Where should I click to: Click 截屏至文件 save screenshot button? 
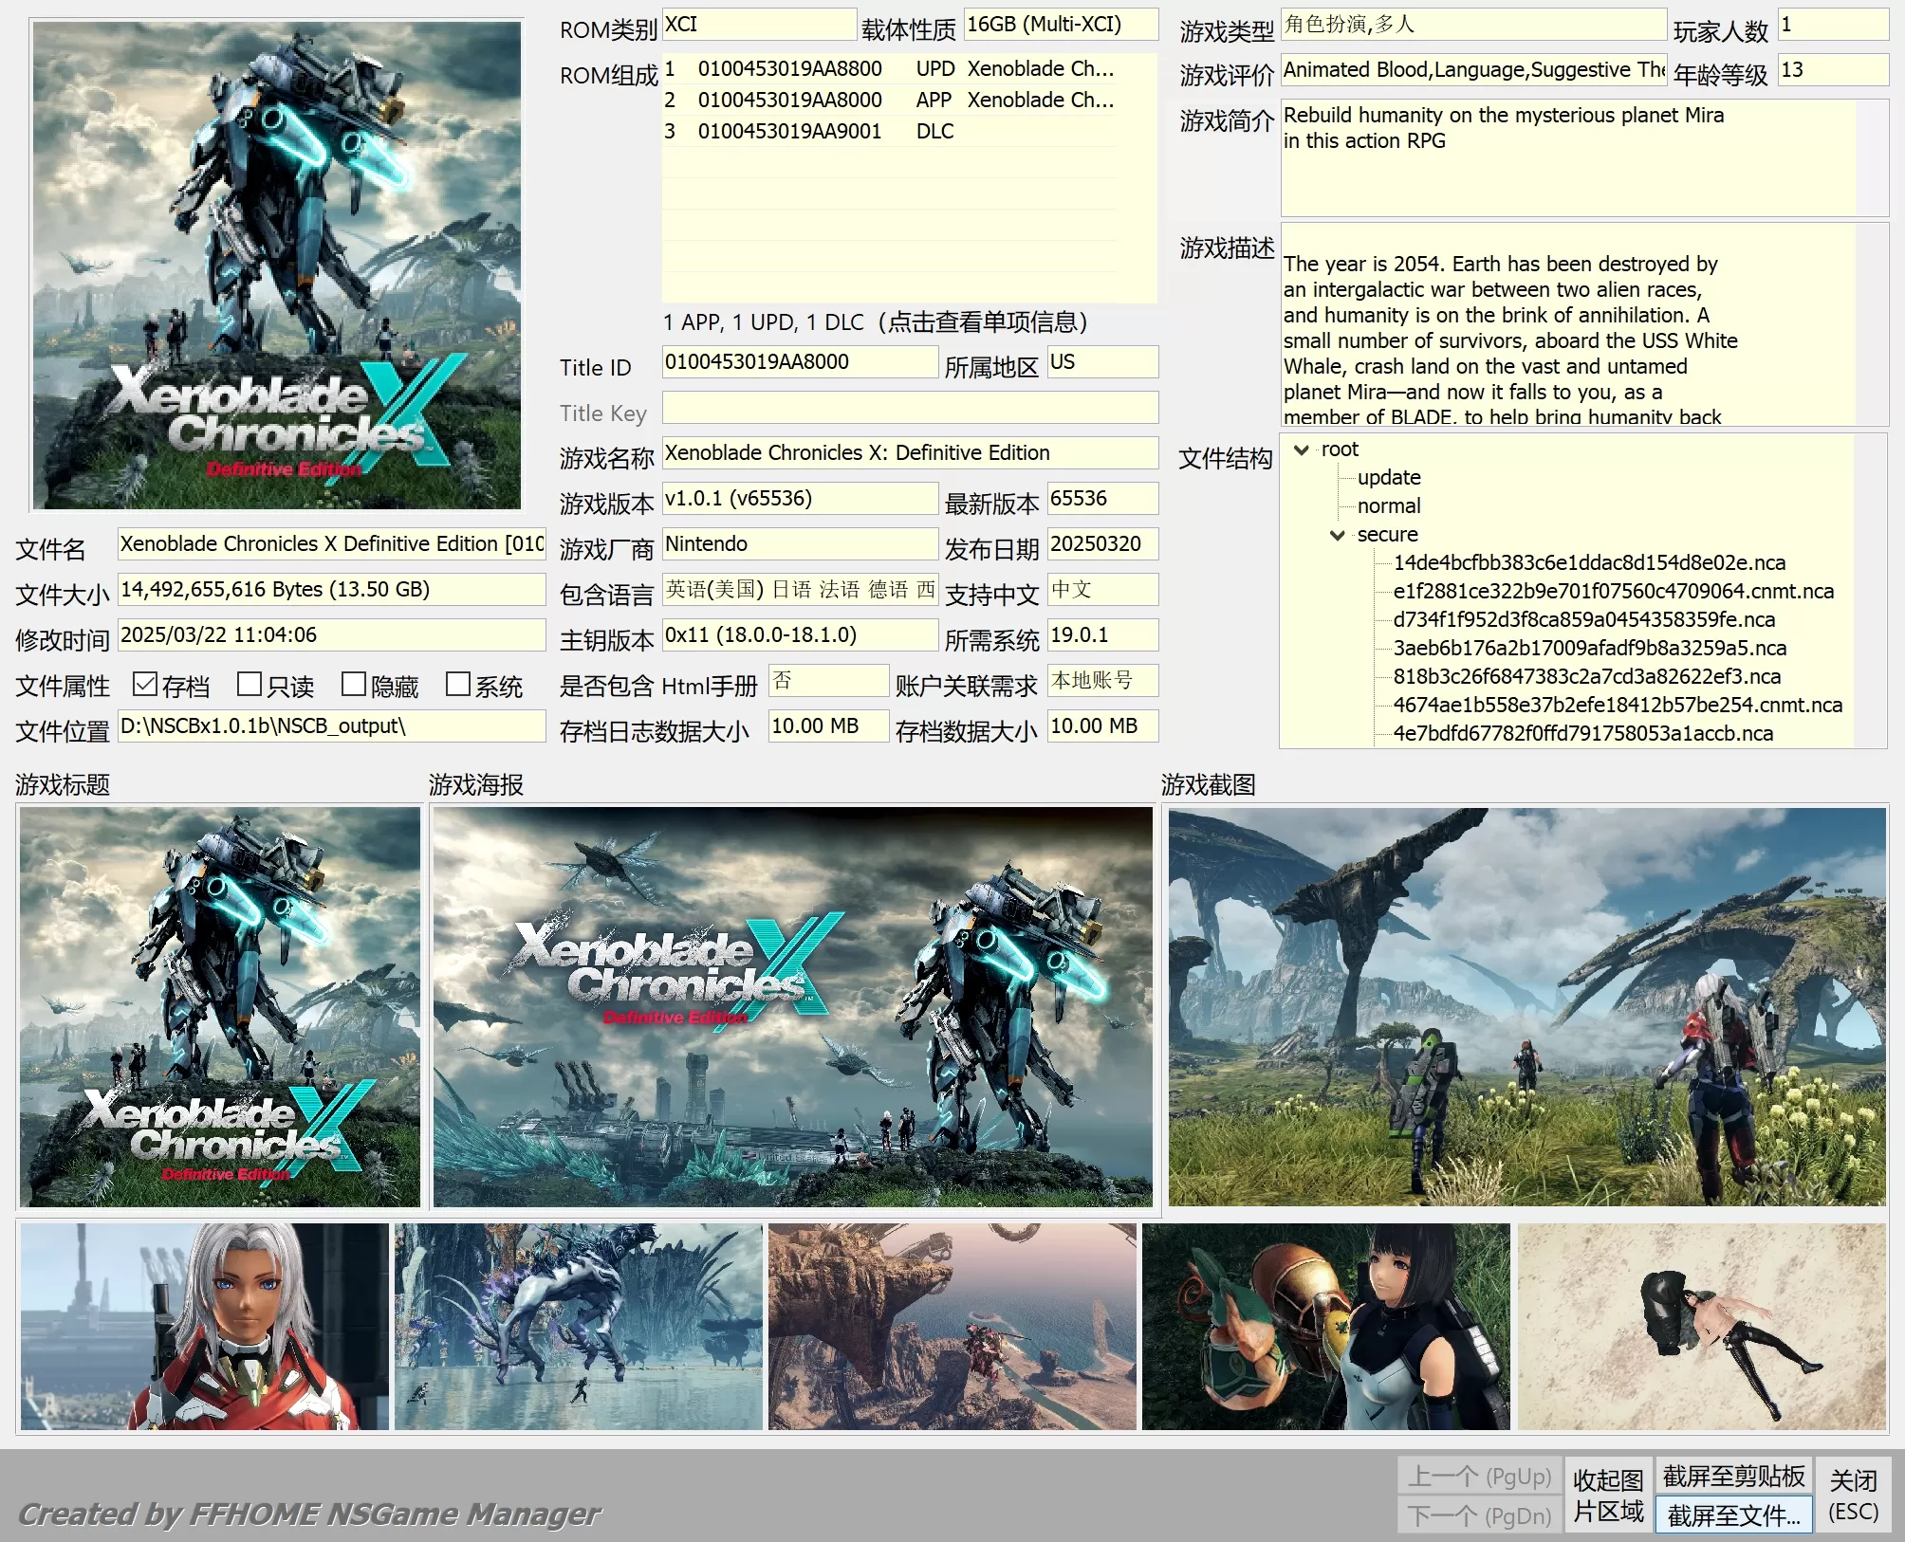(x=1733, y=1515)
